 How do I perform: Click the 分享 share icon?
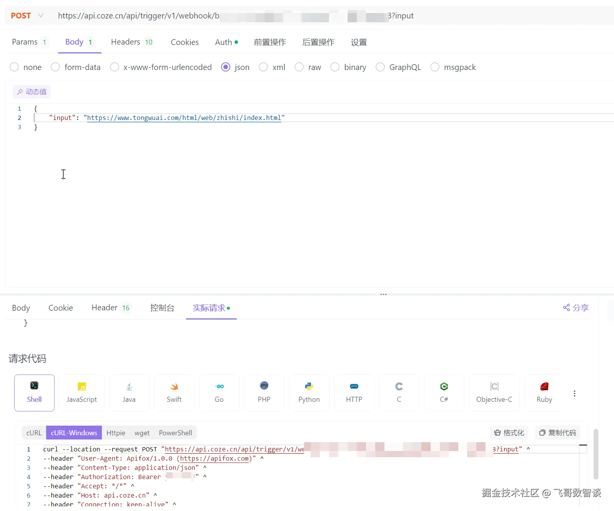pyautogui.click(x=566, y=308)
